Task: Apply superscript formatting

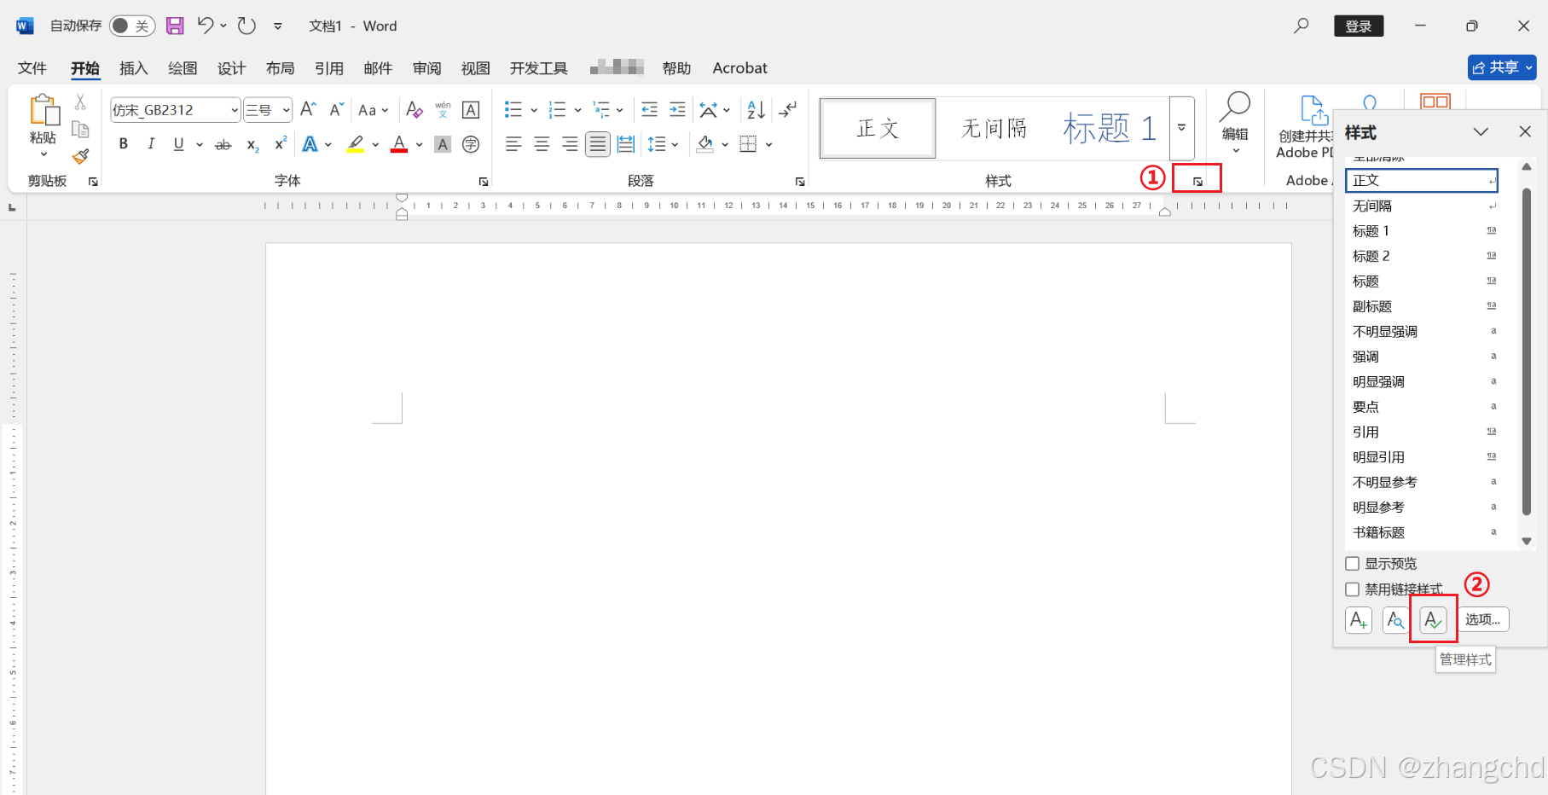Action: click(280, 144)
